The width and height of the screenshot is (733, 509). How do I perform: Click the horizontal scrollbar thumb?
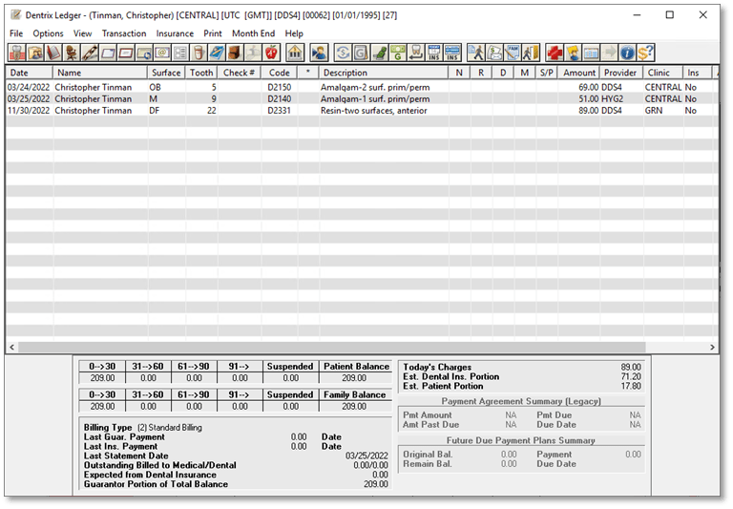[x=332, y=347]
